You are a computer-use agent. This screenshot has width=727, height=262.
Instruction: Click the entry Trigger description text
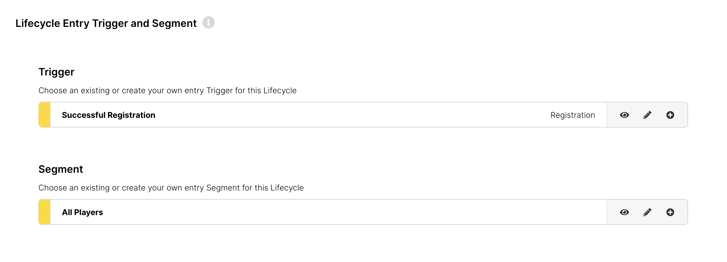pos(167,90)
